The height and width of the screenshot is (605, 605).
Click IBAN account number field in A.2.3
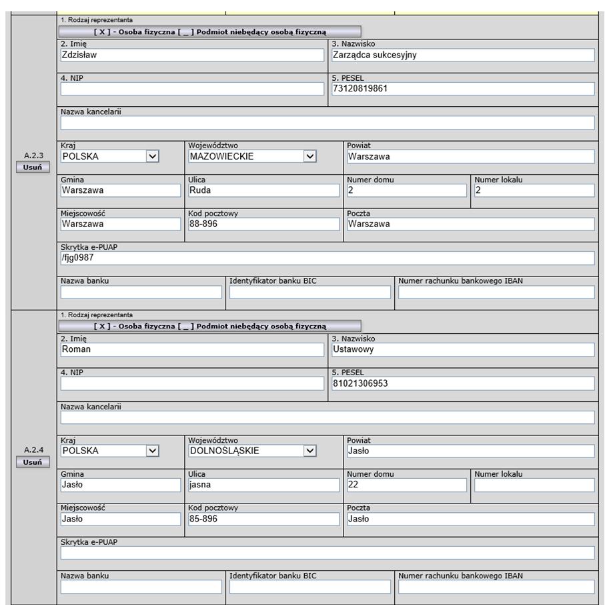496,292
